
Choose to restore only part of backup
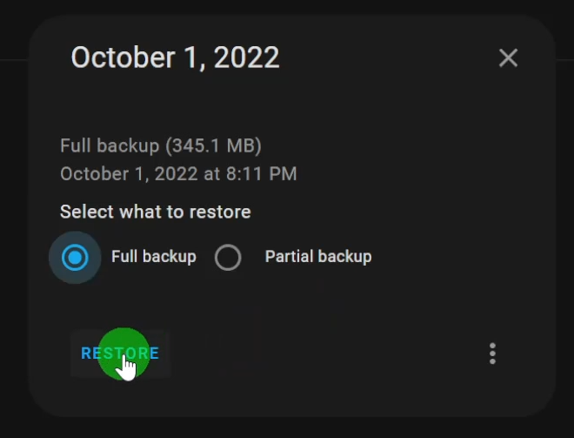pyautogui.click(x=228, y=257)
